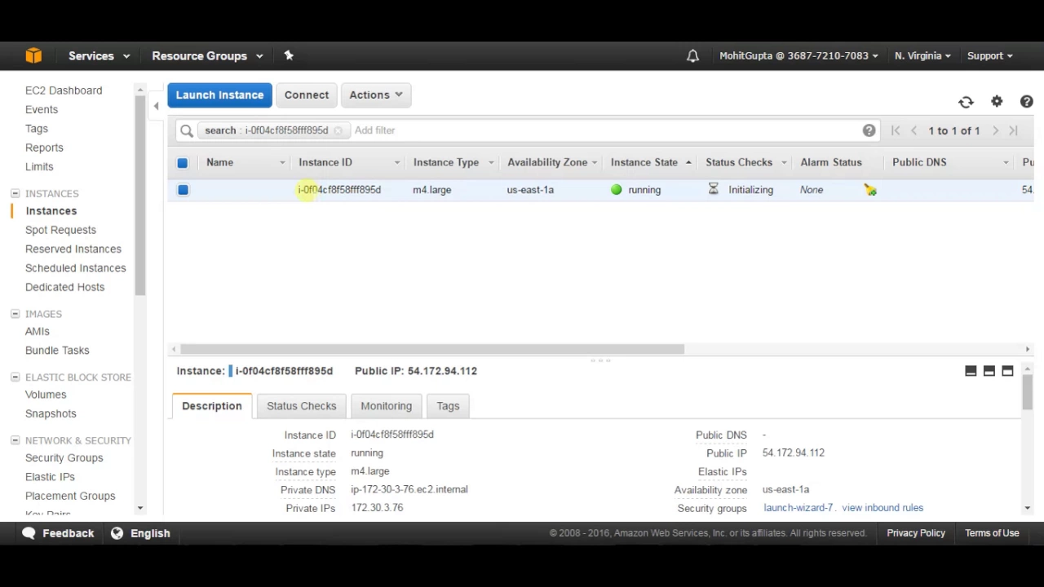Open Spot Requests in sidebar
The height and width of the screenshot is (587, 1044).
(x=60, y=230)
